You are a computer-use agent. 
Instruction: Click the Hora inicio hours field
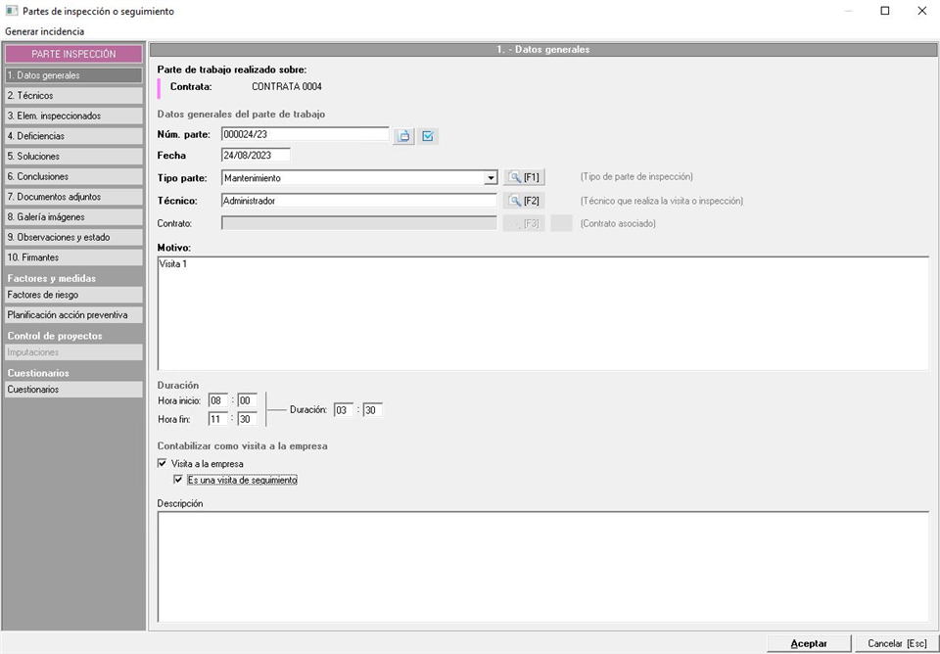click(218, 400)
